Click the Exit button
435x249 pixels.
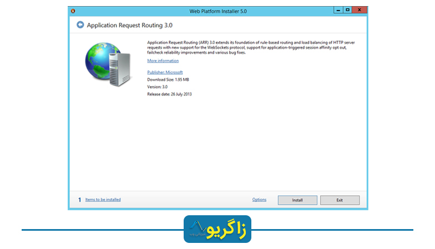click(340, 200)
